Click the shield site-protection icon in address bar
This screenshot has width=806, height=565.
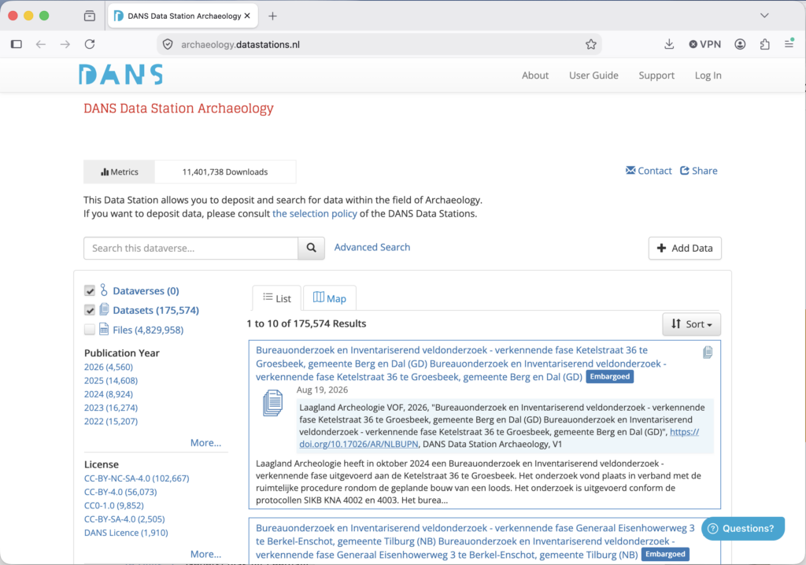[x=168, y=44]
